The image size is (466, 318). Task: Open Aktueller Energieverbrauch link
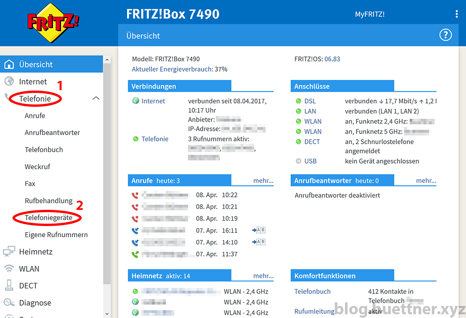click(x=172, y=69)
